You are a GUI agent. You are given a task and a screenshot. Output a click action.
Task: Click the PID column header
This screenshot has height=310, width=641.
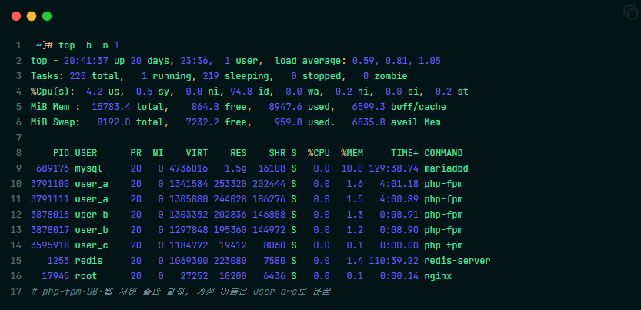pyautogui.click(x=61, y=153)
